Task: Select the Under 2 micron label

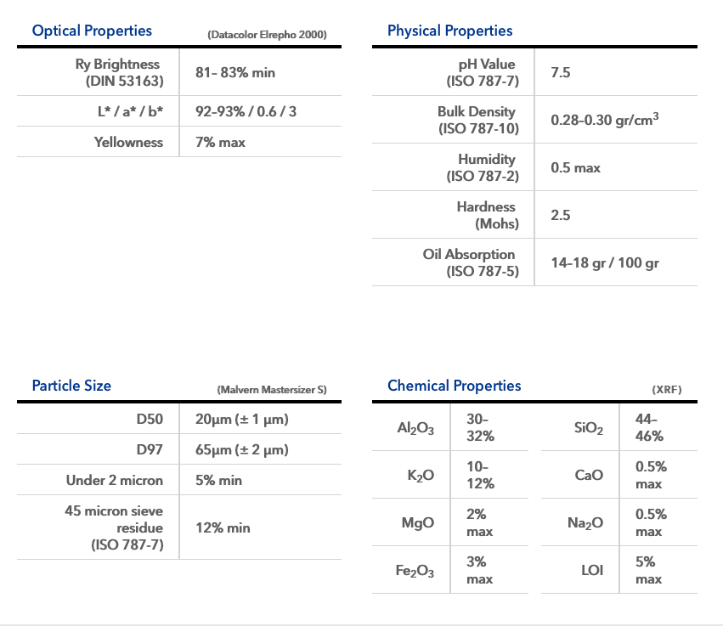Action: [115, 481]
